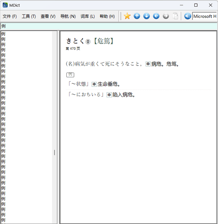Open the 导航 (N) menu

[x=68, y=16]
